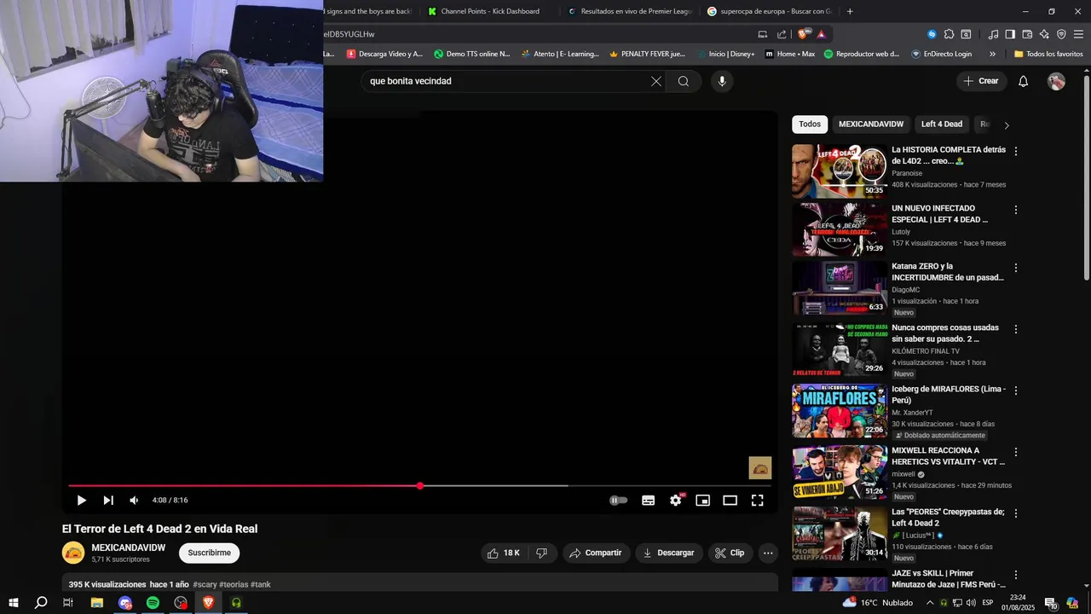1091x614 pixels.
Task: Open Inicio | Disney+ bookmark
Action: 724,54
